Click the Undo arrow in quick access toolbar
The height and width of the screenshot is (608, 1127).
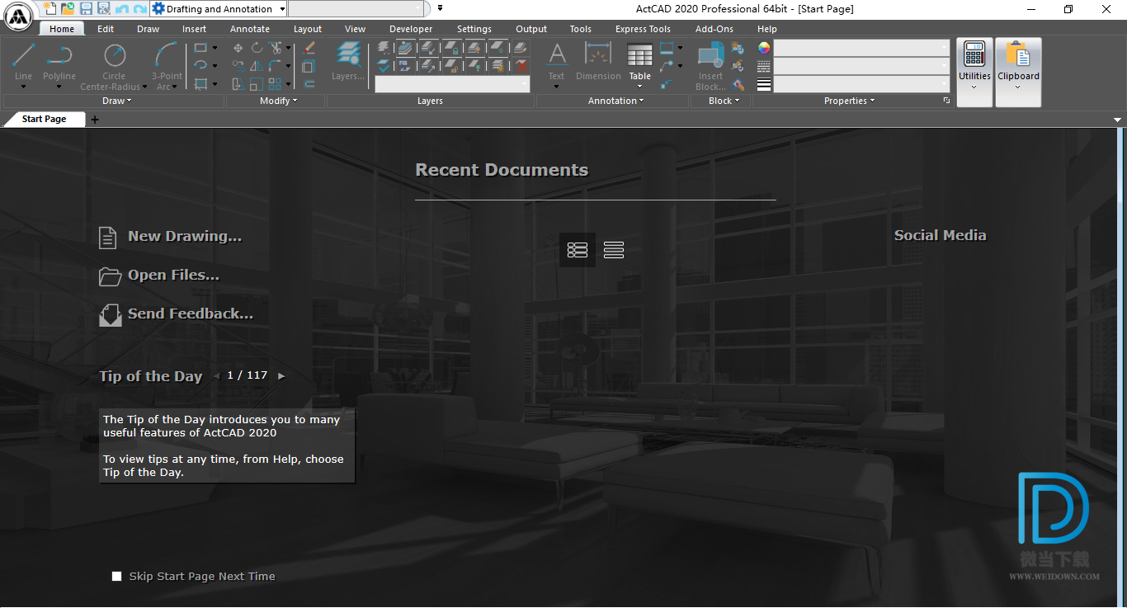[122, 9]
